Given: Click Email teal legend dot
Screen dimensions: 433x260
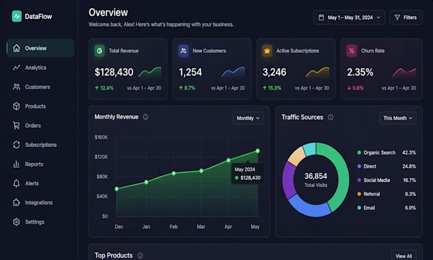Looking at the screenshot, I should (x=359, y=208).
